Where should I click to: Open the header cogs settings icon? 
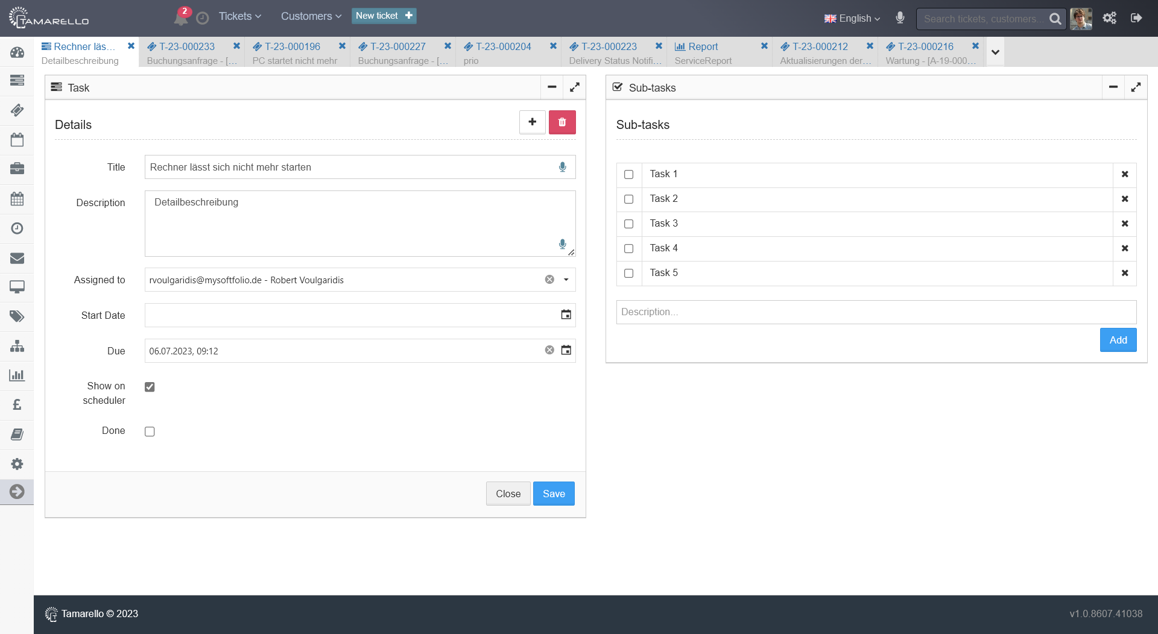point(1109,18)
